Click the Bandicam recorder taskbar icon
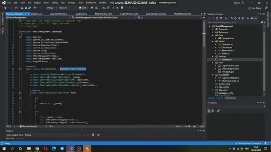This screenshot has width=271, height=152. click(x=79, y=149)
